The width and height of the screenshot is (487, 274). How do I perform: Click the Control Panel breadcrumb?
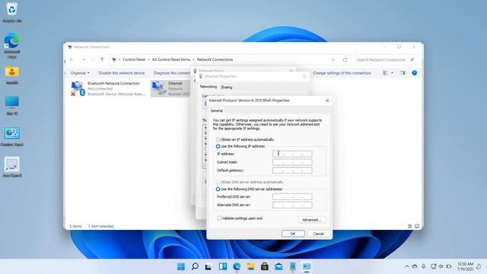[x=134, y=59]
